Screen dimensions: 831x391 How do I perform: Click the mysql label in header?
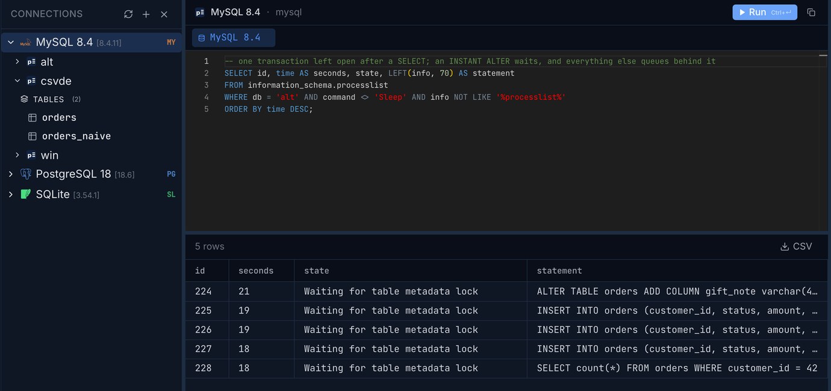point(288,12)
